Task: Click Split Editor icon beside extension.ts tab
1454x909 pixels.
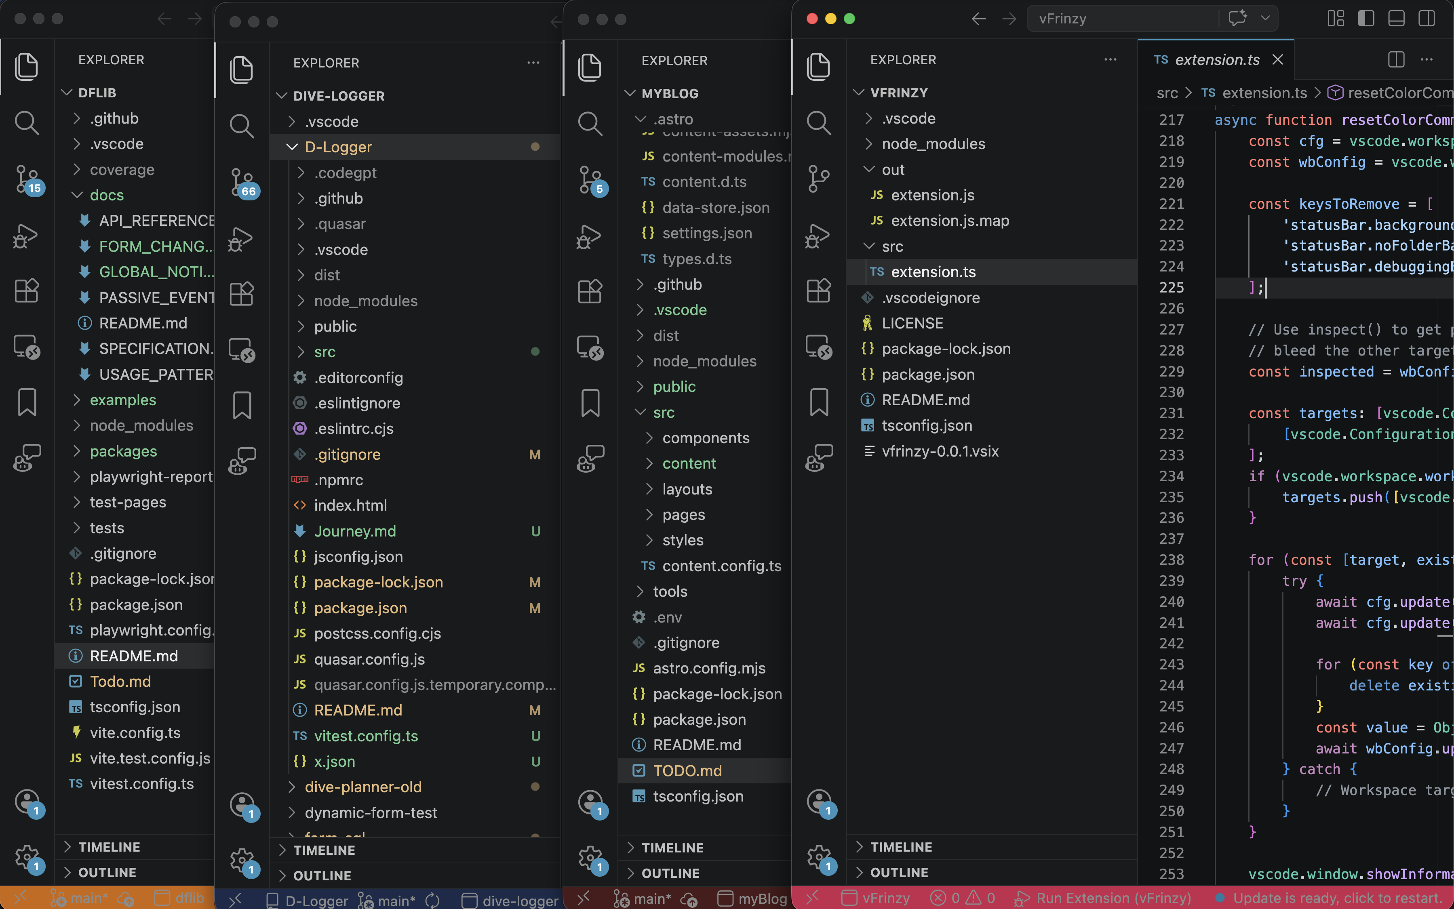Action: (1396, 59)
